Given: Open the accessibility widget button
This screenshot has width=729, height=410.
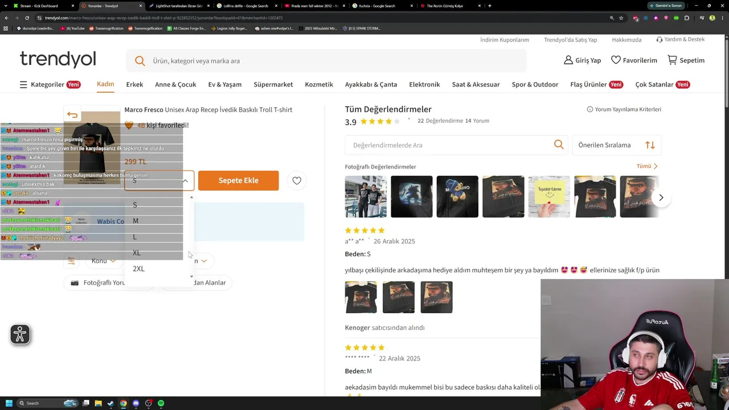Looking at the screenshot, I should click(x=20, y=334).
